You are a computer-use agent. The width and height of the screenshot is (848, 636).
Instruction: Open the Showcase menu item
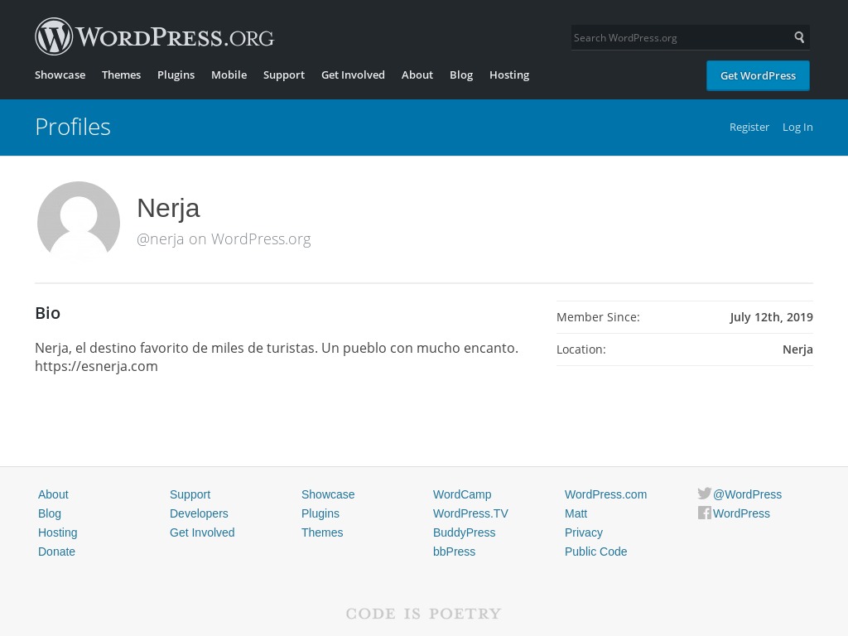[x=60, y=75]
